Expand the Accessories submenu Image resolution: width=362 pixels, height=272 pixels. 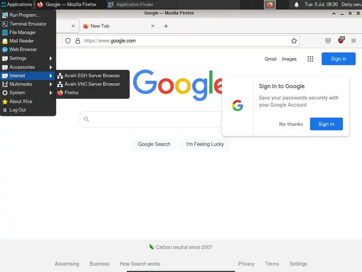pyautogui.click(x=28, y=67)
